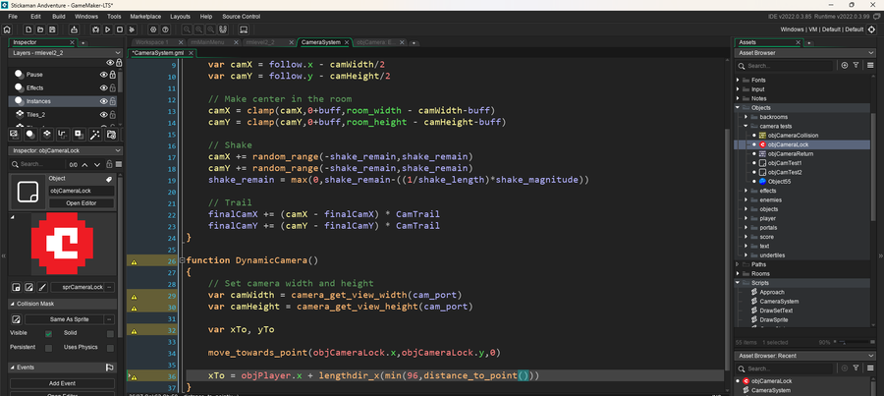Create a new tile layer
The height and width of the screenshot is (396, 884).
click(46, 134)
